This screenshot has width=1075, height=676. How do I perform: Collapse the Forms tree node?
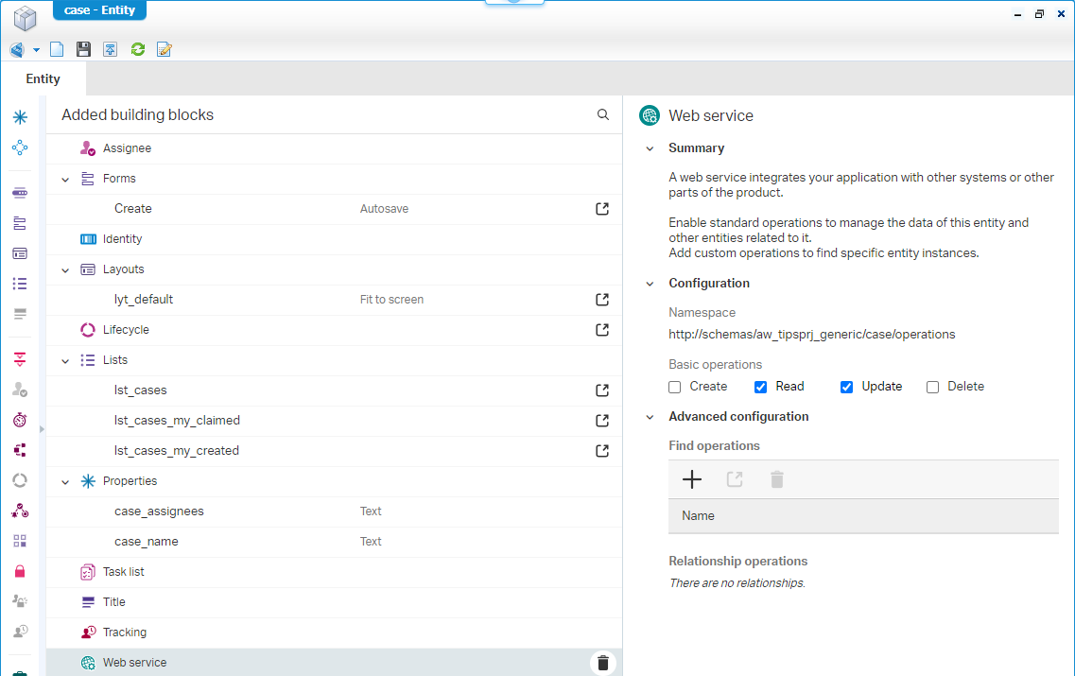tap(65, 179)
